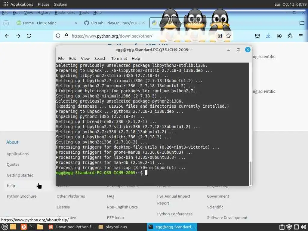Open the Non-English Docs link
This screenshot has height=231, width=308.
point(122,207)
